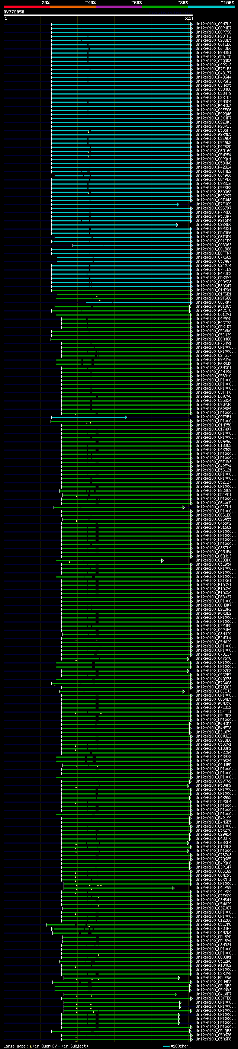Viewport: 238px width, 1049px height.
Task: Click the Large gaps legend text
Action: (x=46, y=1046)
